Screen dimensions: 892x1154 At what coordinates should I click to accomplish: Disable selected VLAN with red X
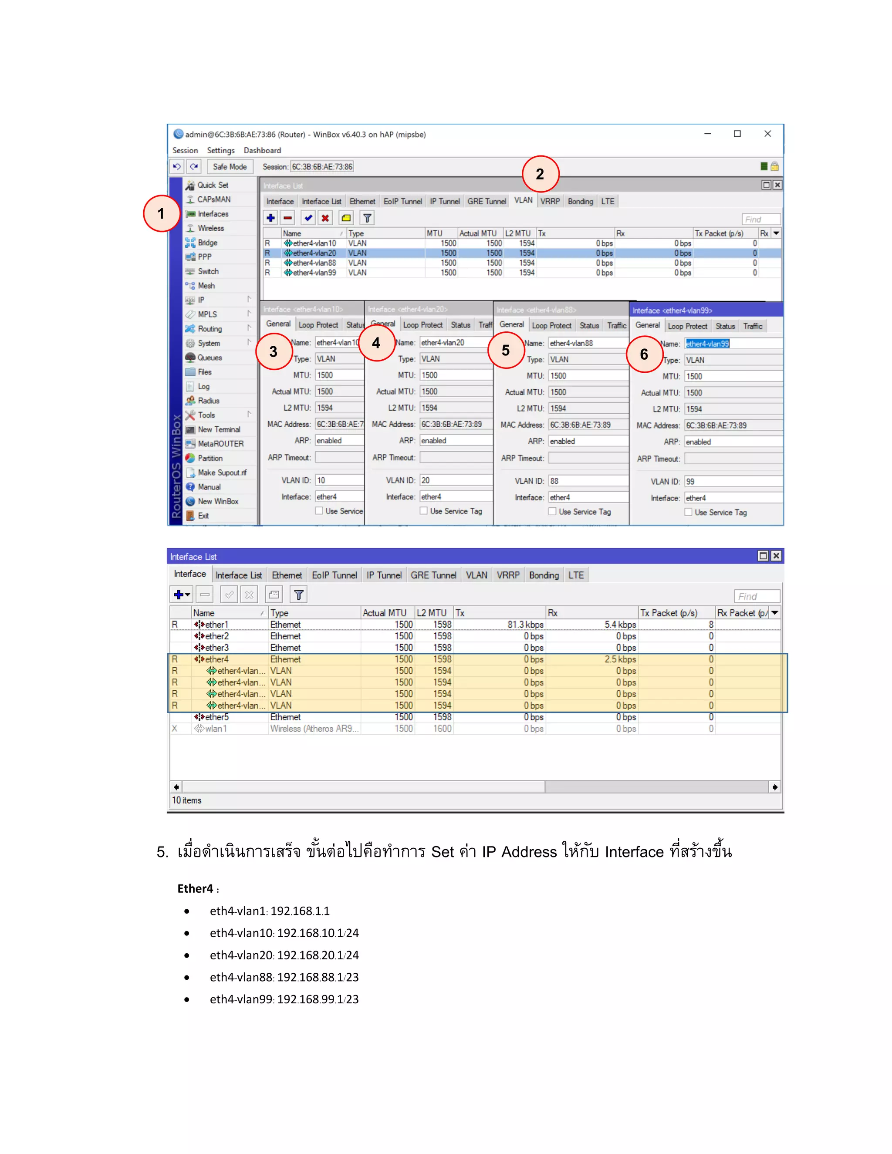(x=325, y=218)
